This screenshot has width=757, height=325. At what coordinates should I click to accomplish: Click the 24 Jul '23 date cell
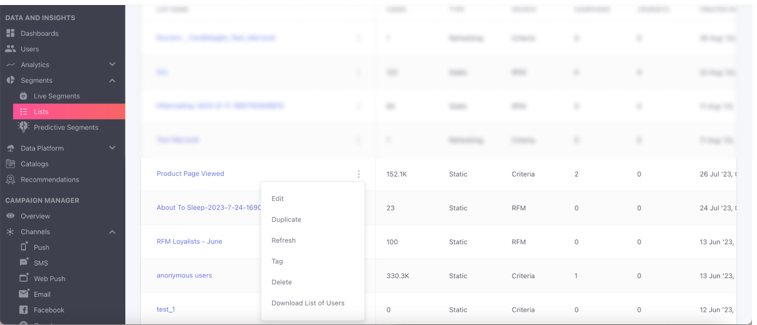pyautogui.click(x=719, y=208)
